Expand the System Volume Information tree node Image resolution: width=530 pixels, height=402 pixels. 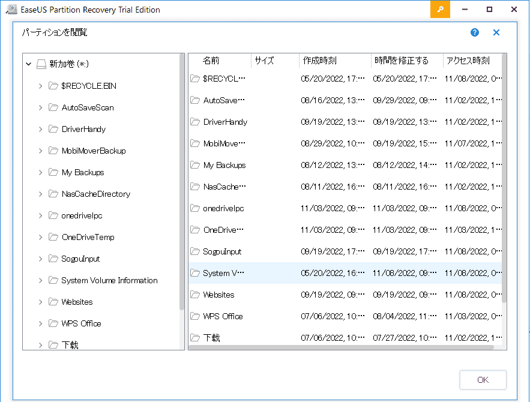40,280
